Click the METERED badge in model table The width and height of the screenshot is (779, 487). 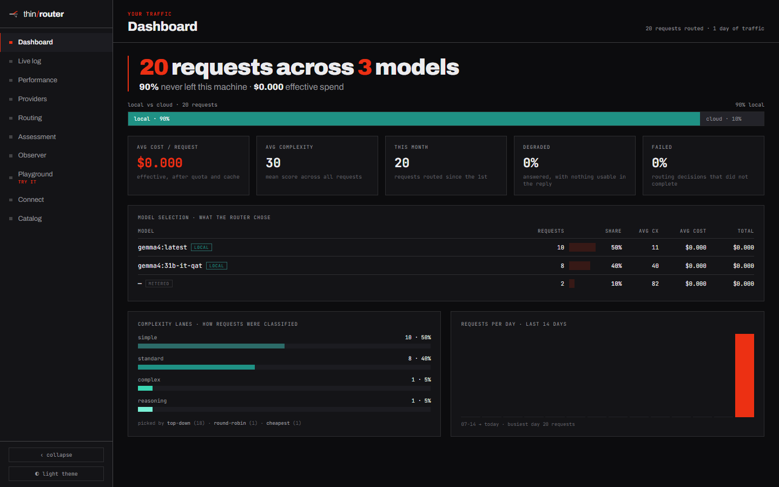click(x=159, y=284)
